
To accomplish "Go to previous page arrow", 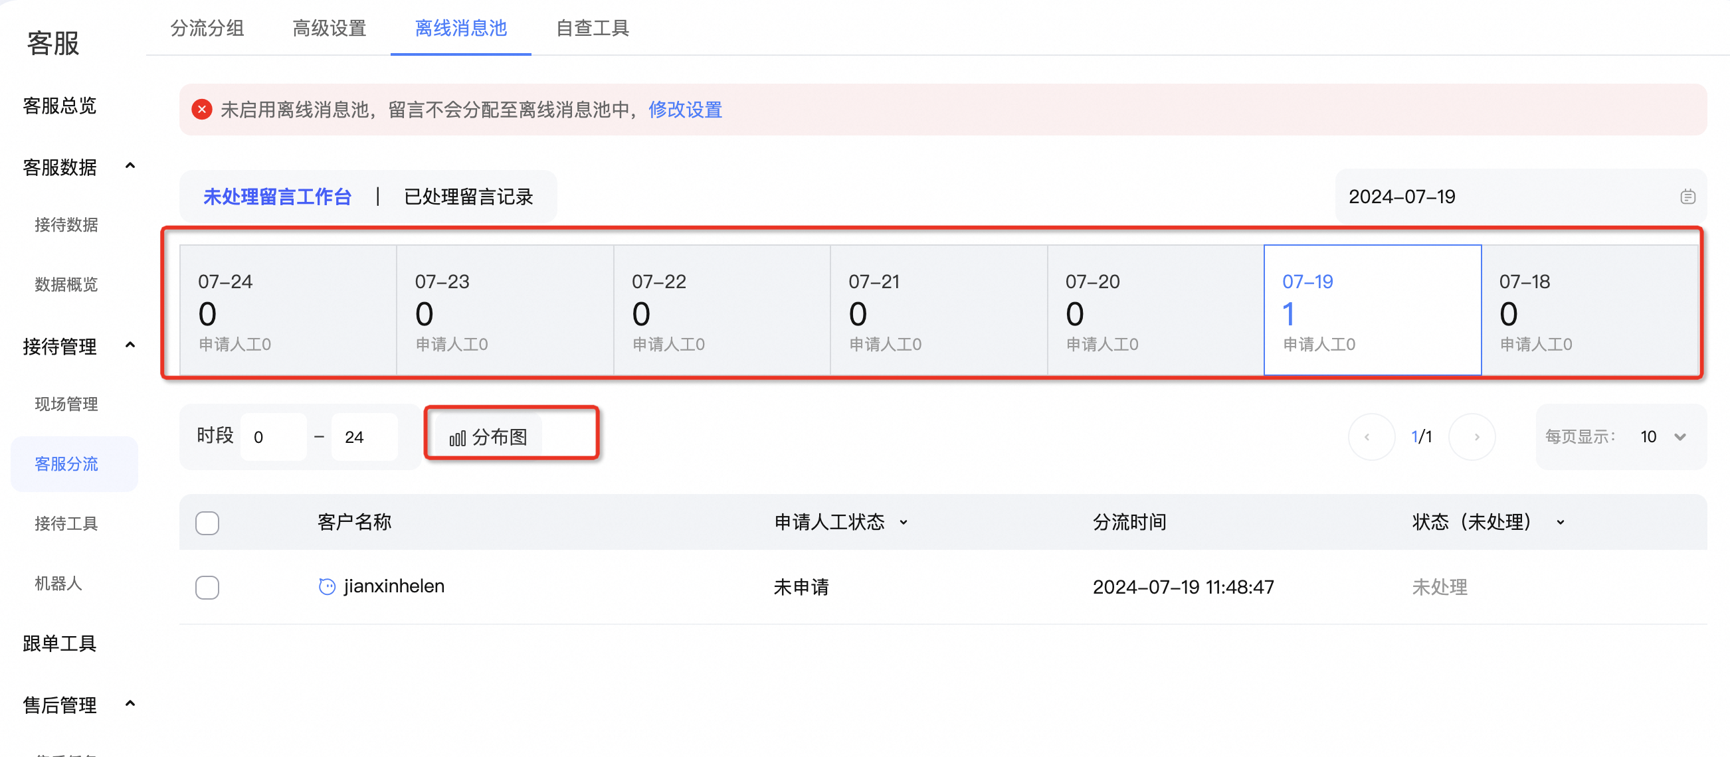I will (1368, 437).
